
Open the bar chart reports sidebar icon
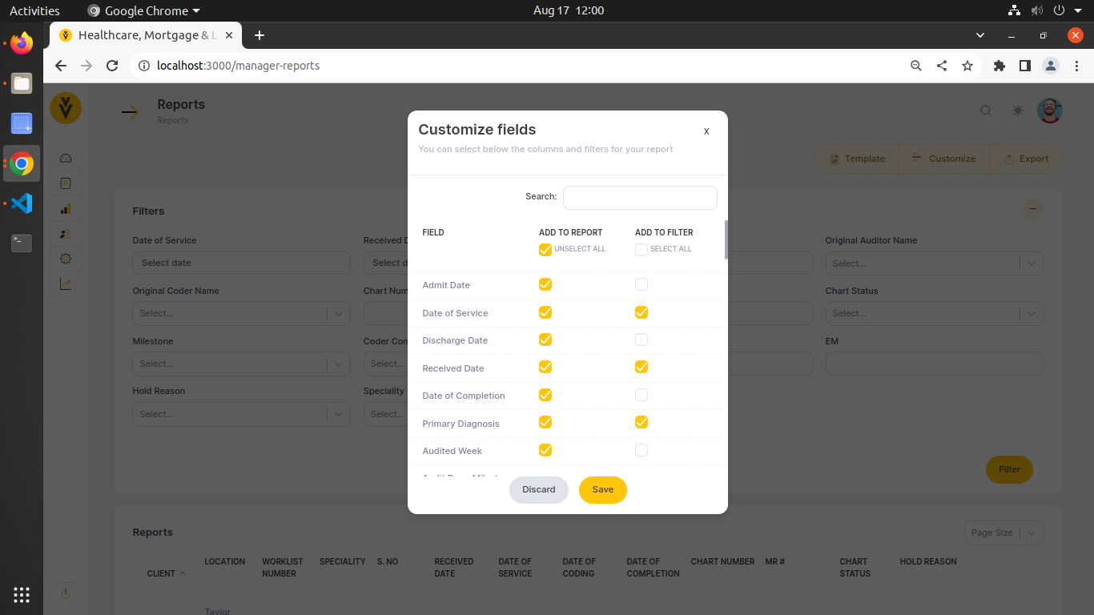[66, 209]
